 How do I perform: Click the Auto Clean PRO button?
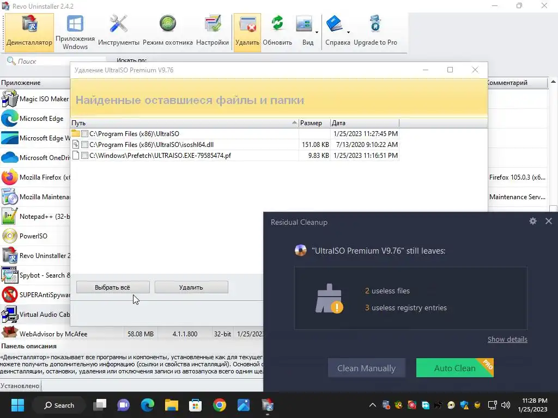click(x=454, y=368)
